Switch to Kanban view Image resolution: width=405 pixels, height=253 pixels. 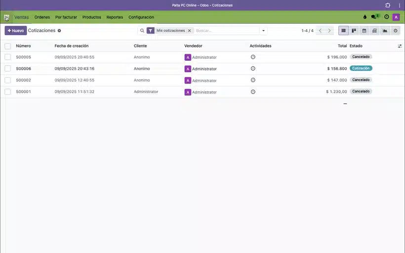(x=354, y=31)
